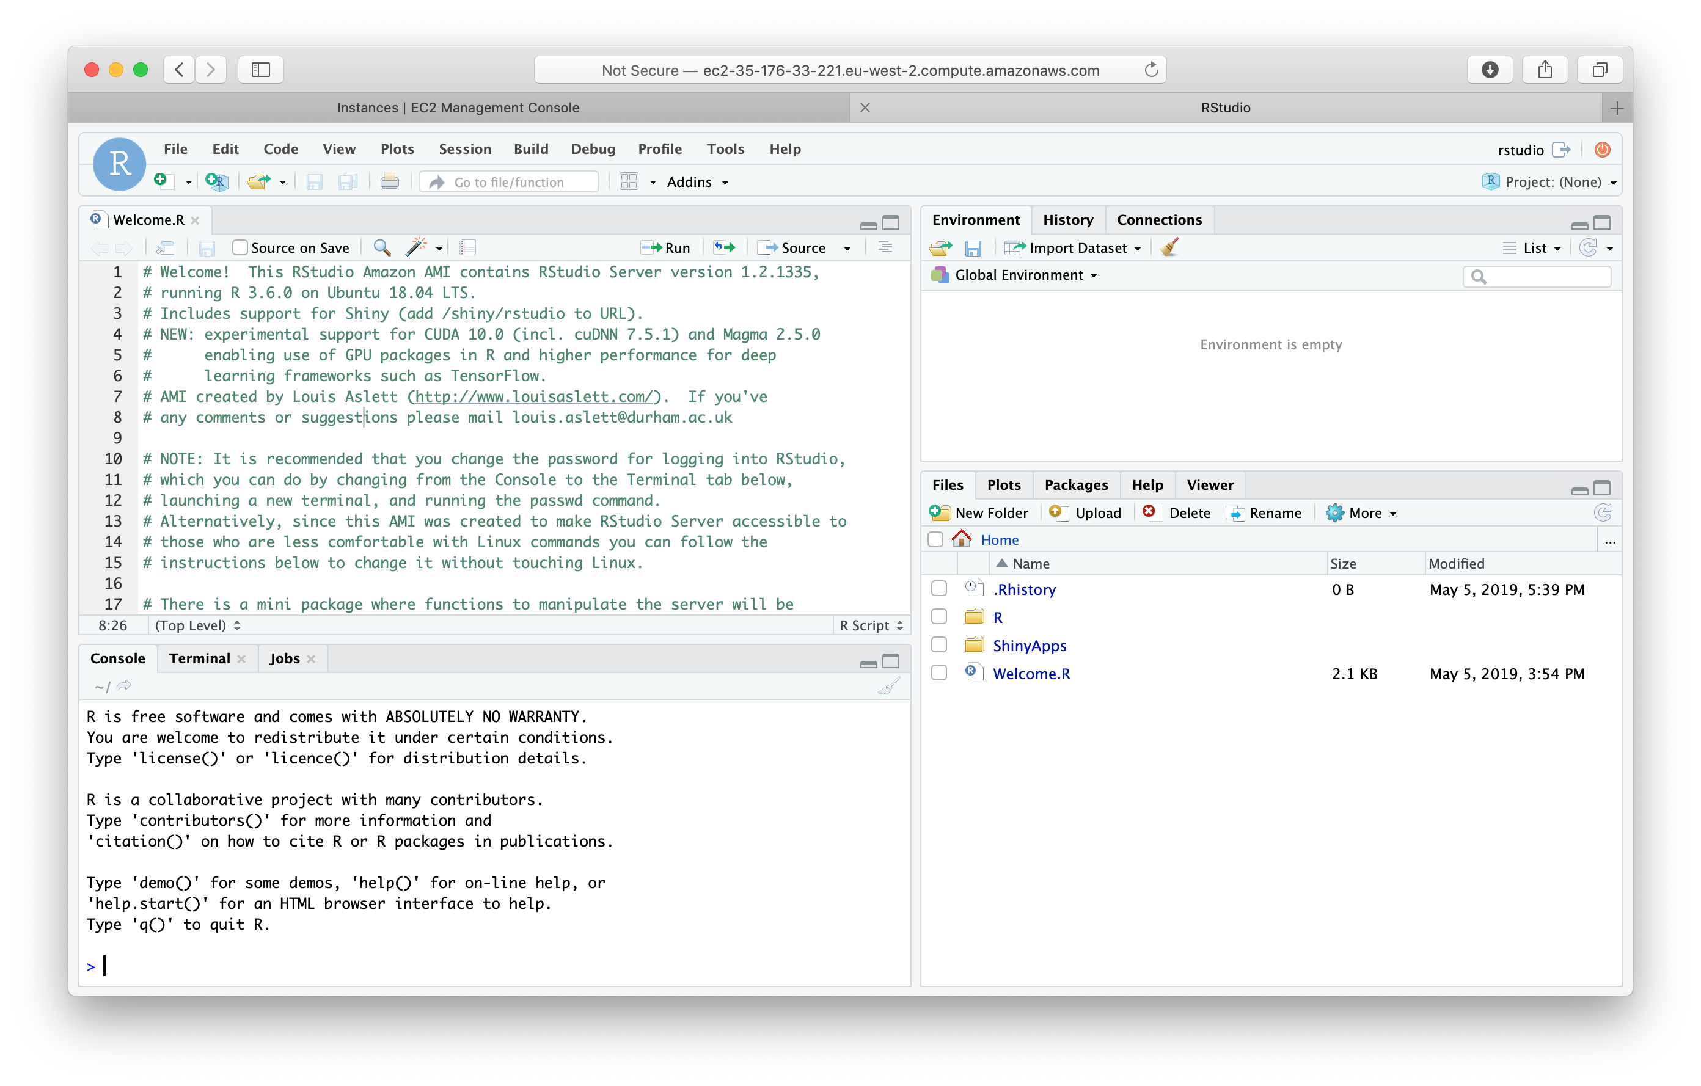This screenshot has height=1086, width=1701.
Task: Click the code tools magic wand icon
Action: click(415, 246)
